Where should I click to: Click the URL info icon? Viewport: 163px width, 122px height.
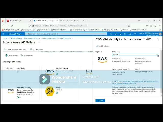(x=140, y=69)
